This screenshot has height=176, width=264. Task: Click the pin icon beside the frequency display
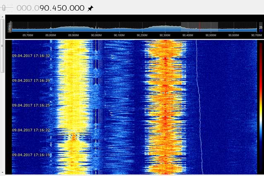pyautogui.click(x=90, y=8)
